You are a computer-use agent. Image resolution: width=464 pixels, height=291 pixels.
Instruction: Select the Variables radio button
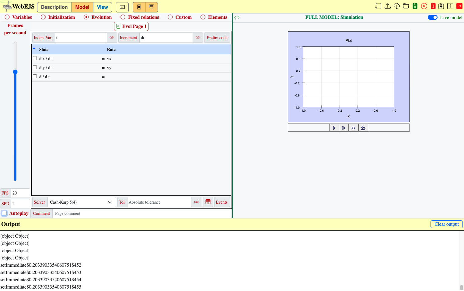click(7, 17)
